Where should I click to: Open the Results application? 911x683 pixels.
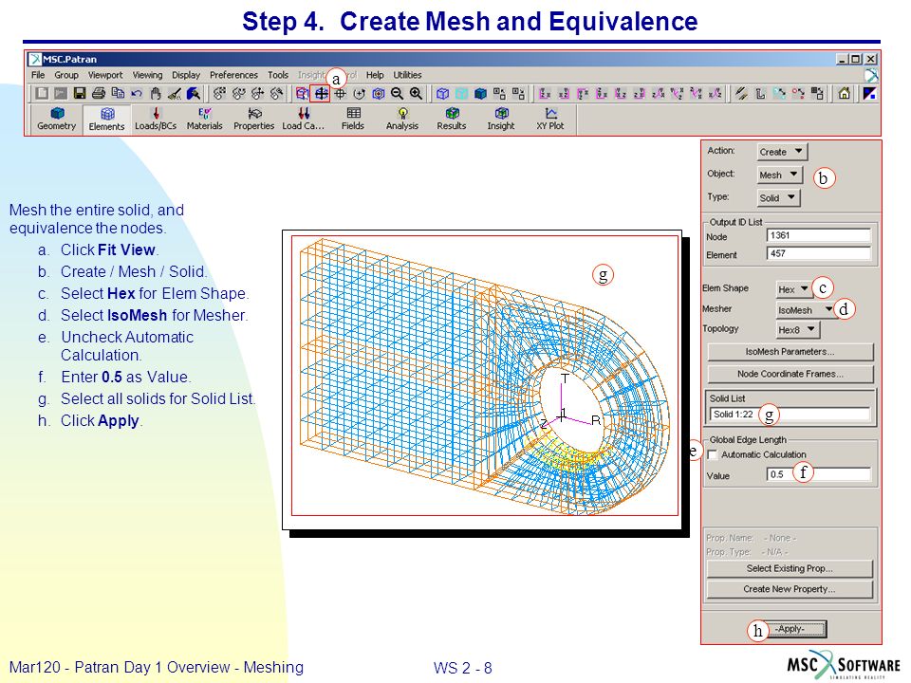click(x=452, y=120)
